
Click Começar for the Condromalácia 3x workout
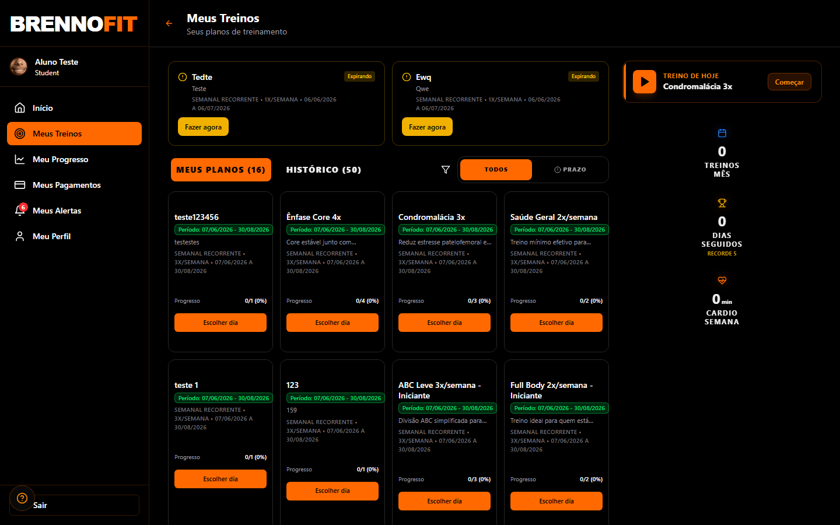tap(789, 82)
